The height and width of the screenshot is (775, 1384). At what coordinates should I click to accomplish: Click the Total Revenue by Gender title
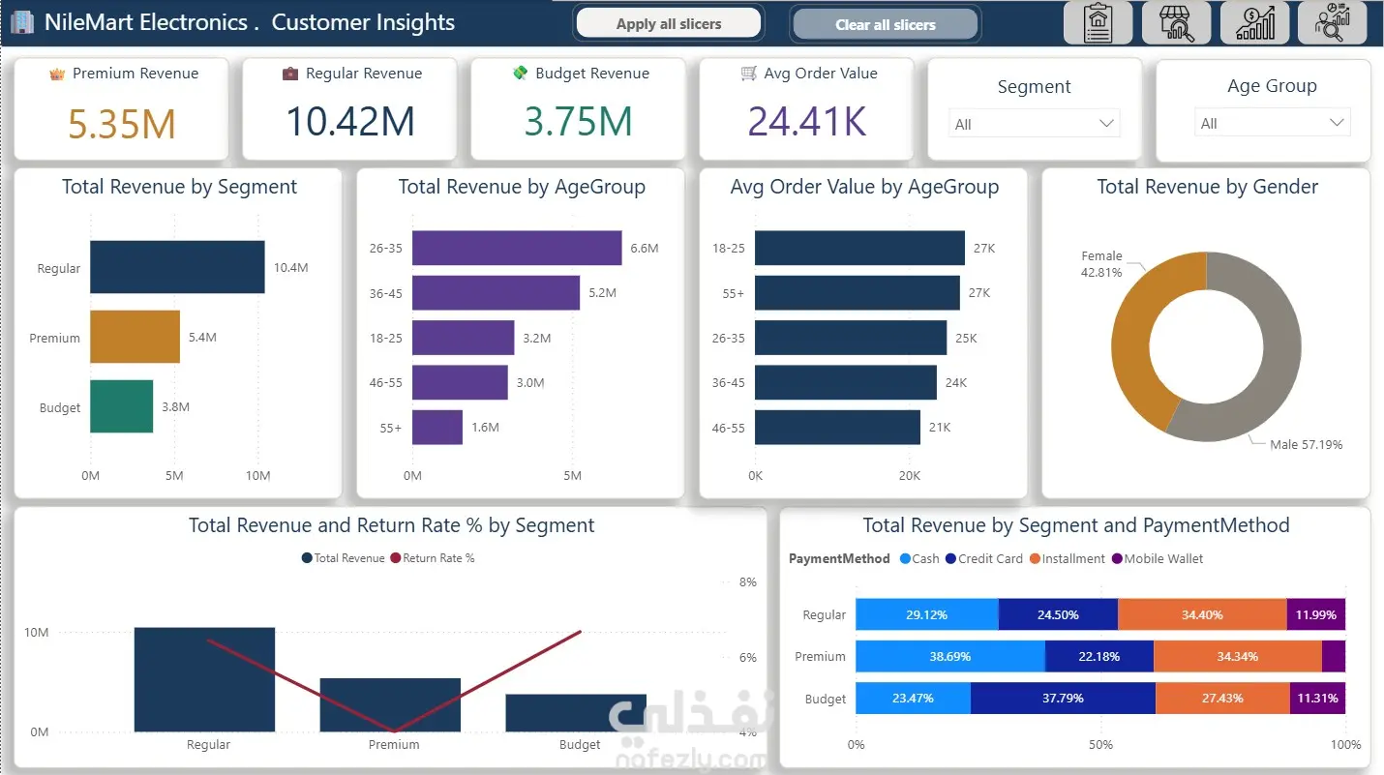(x=1207, y=187)
